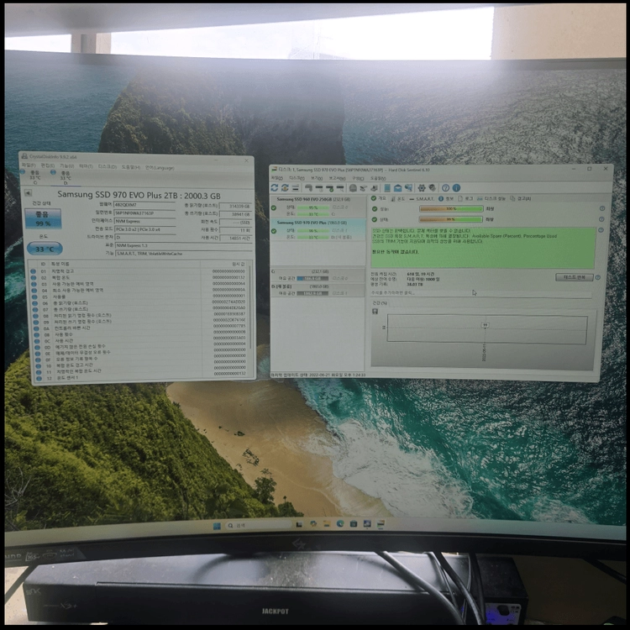Click the 좋음 99 % health status button
The width and height of the screenshot is (630, 630).
[x=43, y=218]
